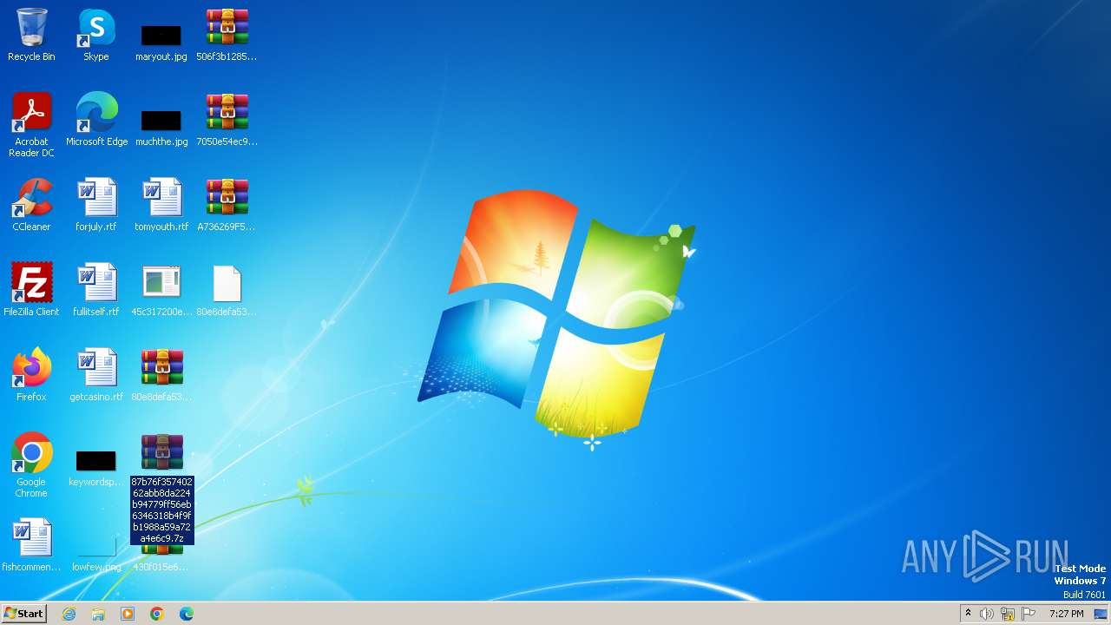Launch Internet Explorer from the taskbar
This screenshot has height=625, width=1111.
click(x=69, y=614)
